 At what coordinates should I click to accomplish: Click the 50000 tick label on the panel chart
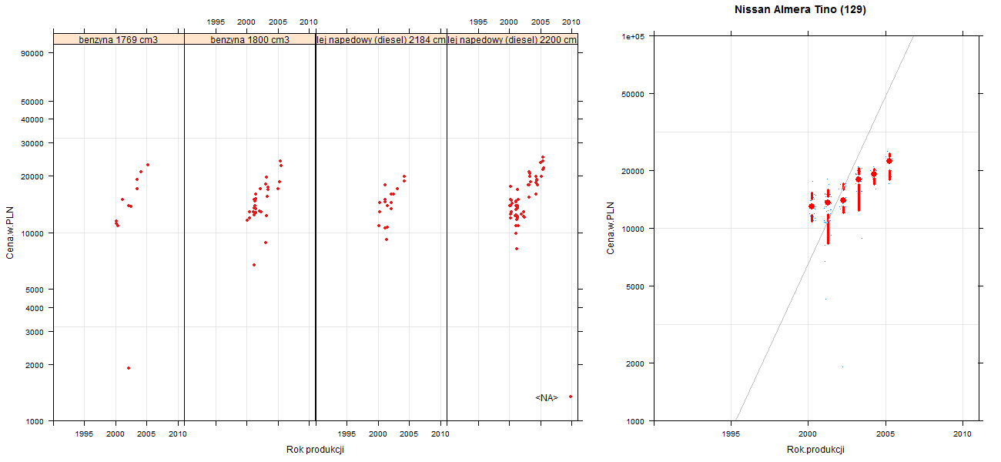click(34, 102)
